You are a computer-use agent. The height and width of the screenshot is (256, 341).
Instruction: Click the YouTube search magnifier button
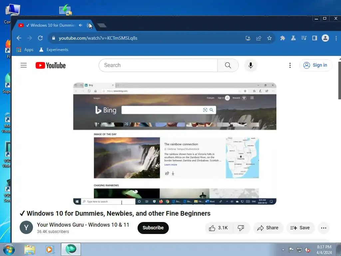pos(228,65)
